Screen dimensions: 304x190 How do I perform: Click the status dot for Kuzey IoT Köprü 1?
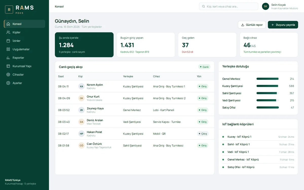pyautogui.click(x=223, y=137)
